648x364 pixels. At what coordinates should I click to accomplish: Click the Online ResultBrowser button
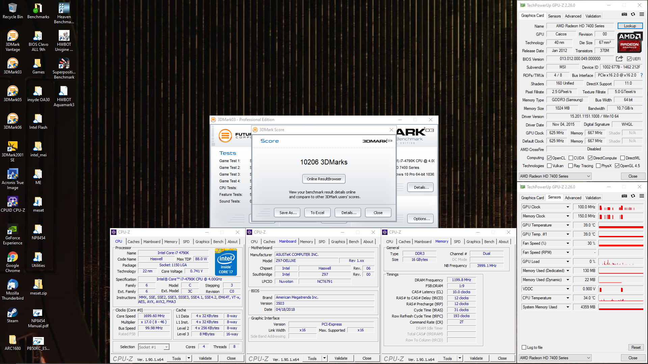tap(324, 179)
